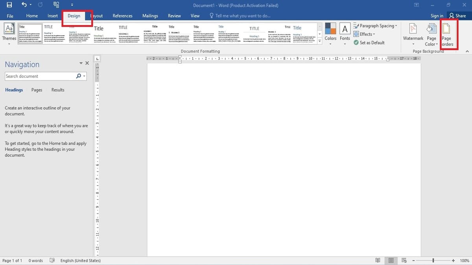Image resolution: width=472 pixels, height=265 pixels.
Task: Click the proofing check icon in status bar
Action: [52, 261]
